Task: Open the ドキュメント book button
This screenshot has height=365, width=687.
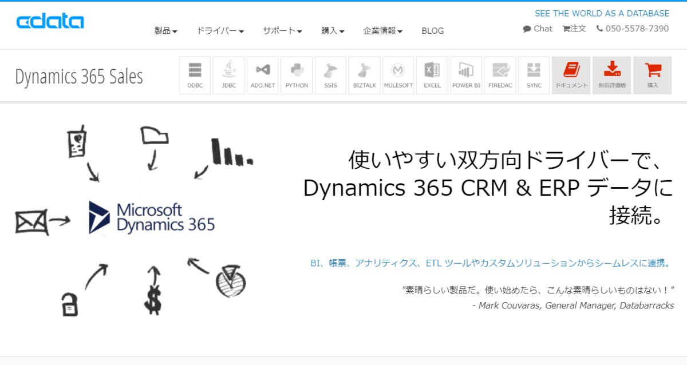Action: pos(571,75)
